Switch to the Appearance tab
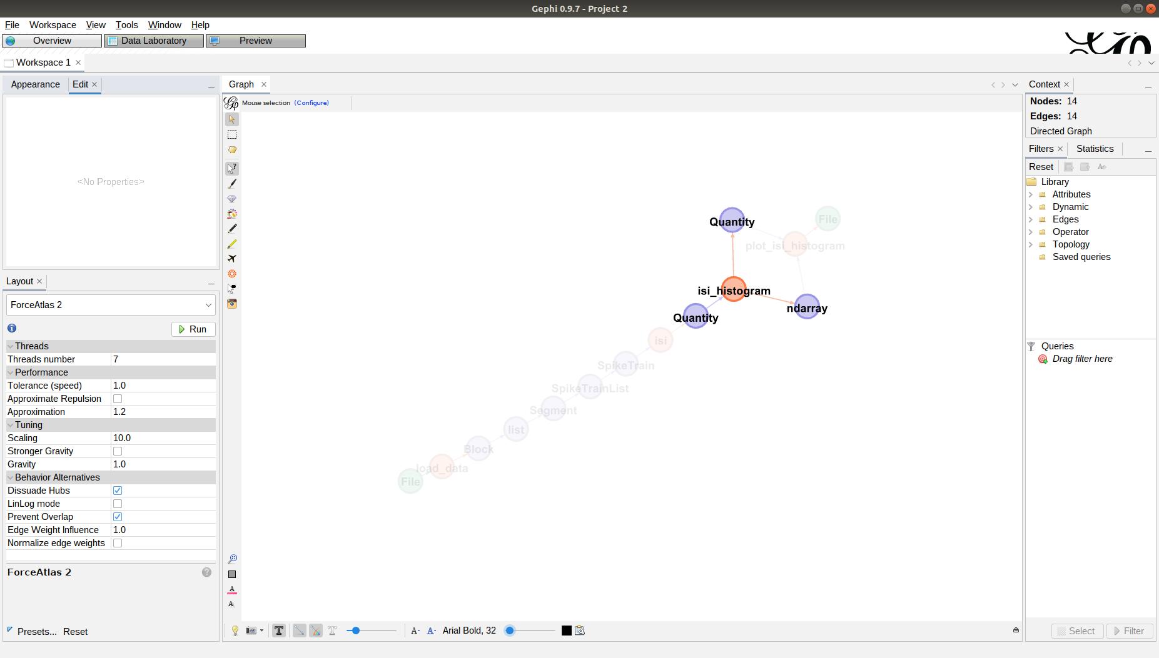Screen dimensions: 1159x658 36,84
